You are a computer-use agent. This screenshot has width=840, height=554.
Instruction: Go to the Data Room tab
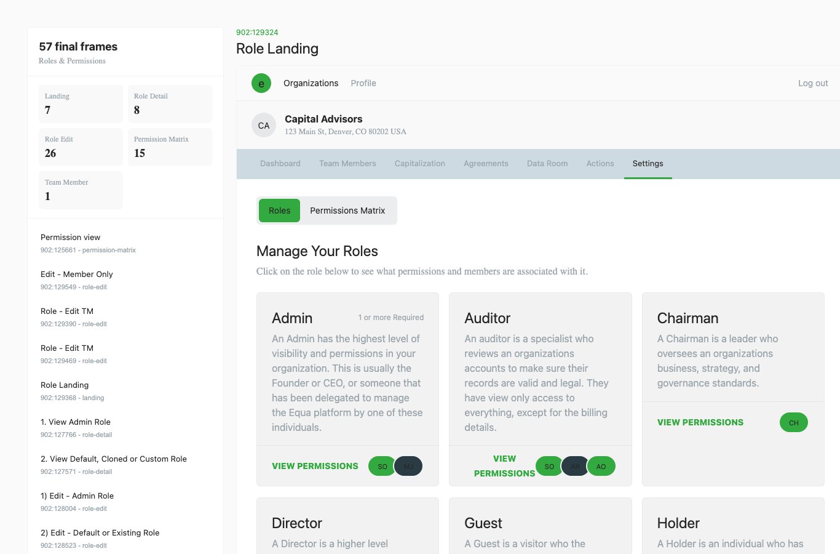click(x=547, y=164)
